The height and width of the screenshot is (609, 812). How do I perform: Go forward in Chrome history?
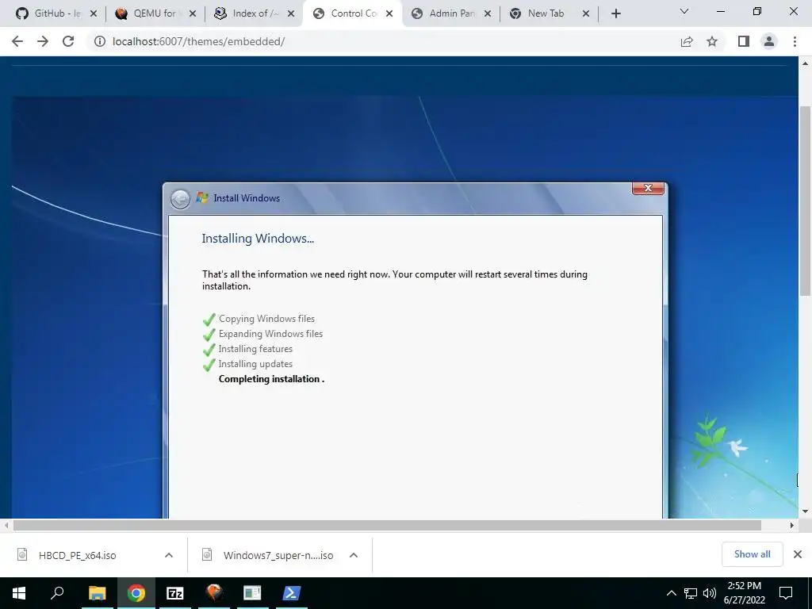[43, 41]
